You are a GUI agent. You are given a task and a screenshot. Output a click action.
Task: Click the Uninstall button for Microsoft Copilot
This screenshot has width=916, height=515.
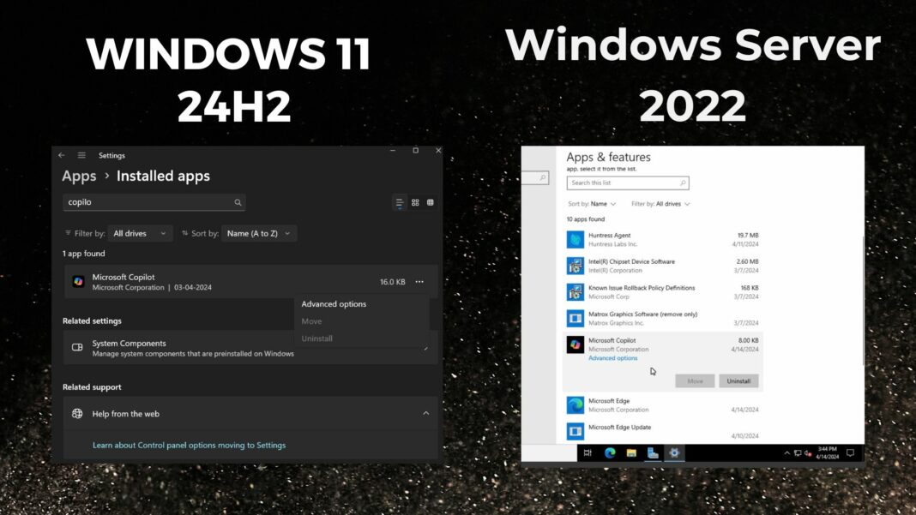tap(738, 380)
